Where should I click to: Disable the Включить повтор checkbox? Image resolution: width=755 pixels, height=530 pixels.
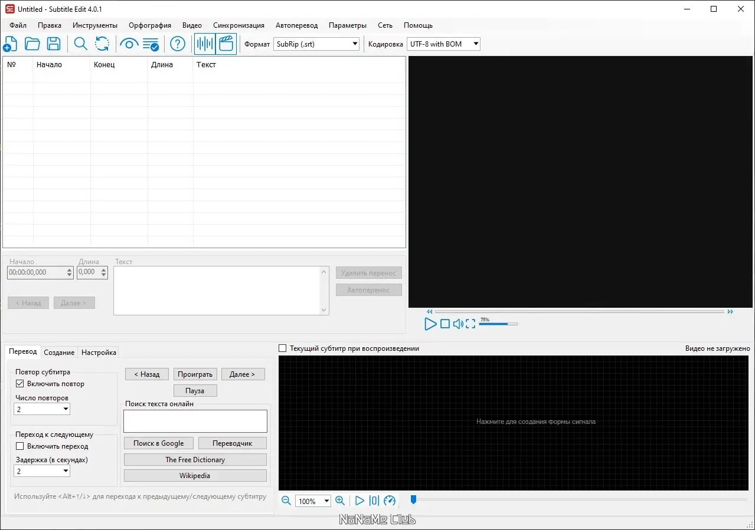pyautogui.click(x=20, y=384)
